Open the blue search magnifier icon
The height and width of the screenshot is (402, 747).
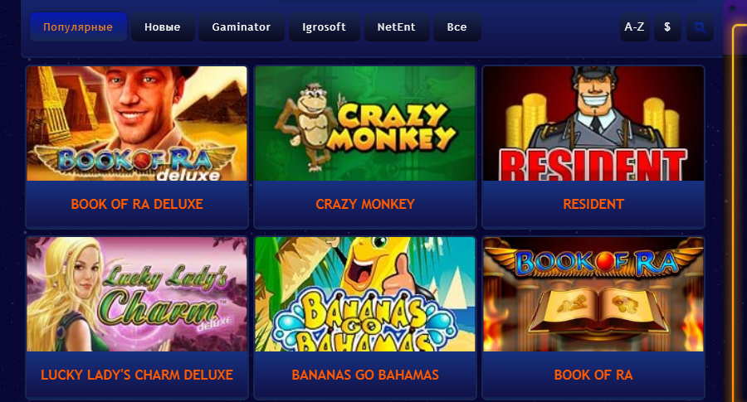pos(700,27)
